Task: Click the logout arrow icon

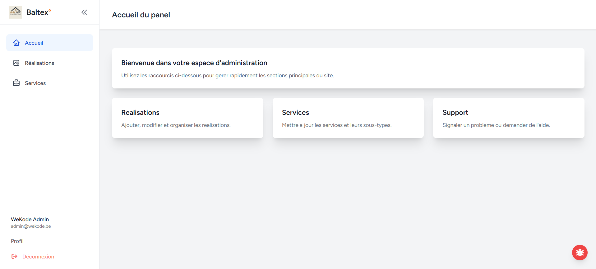Action: click(14, 257)
